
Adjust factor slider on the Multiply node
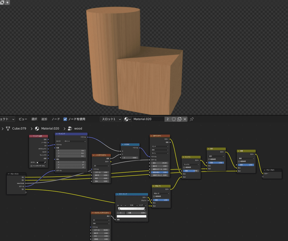(246, 165)
